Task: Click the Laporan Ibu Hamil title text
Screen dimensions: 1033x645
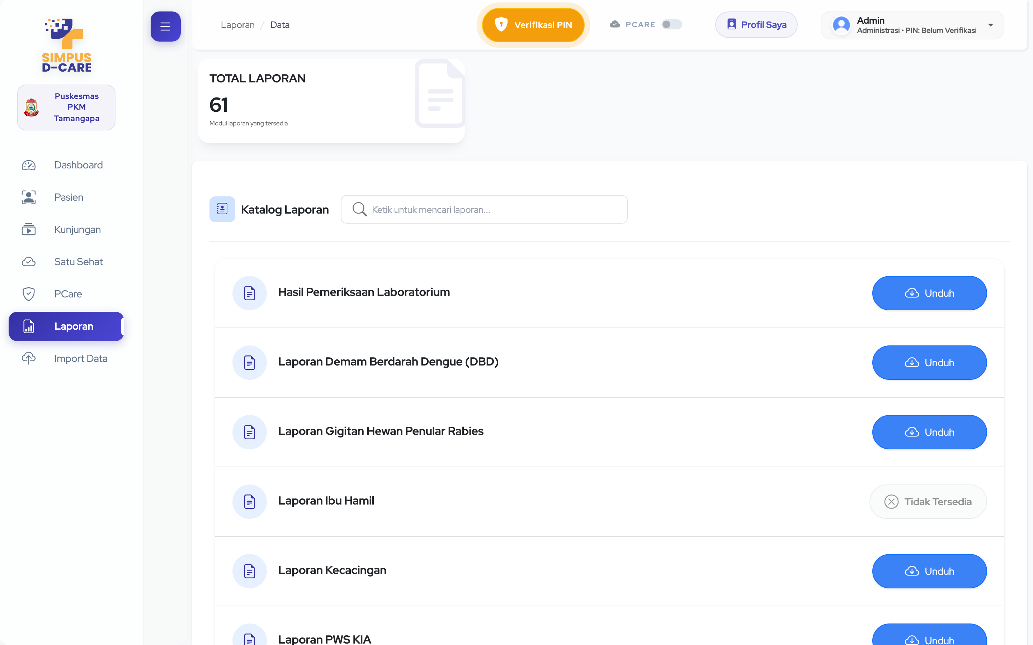Action: [x=326, y=501]
